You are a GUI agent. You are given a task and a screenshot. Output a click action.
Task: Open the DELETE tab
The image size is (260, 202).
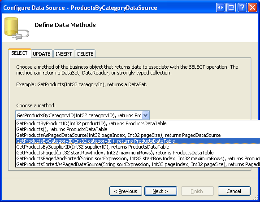point(85,54)
